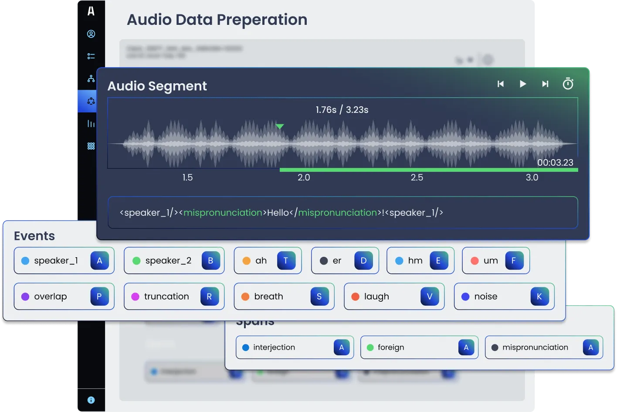Click the stopwatch playback speed icon
Screen dimensions: 617x412
[x=568, y=84]
